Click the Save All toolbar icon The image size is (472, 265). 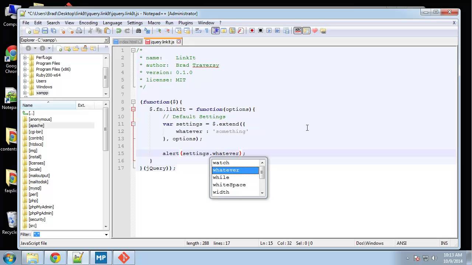53,31
